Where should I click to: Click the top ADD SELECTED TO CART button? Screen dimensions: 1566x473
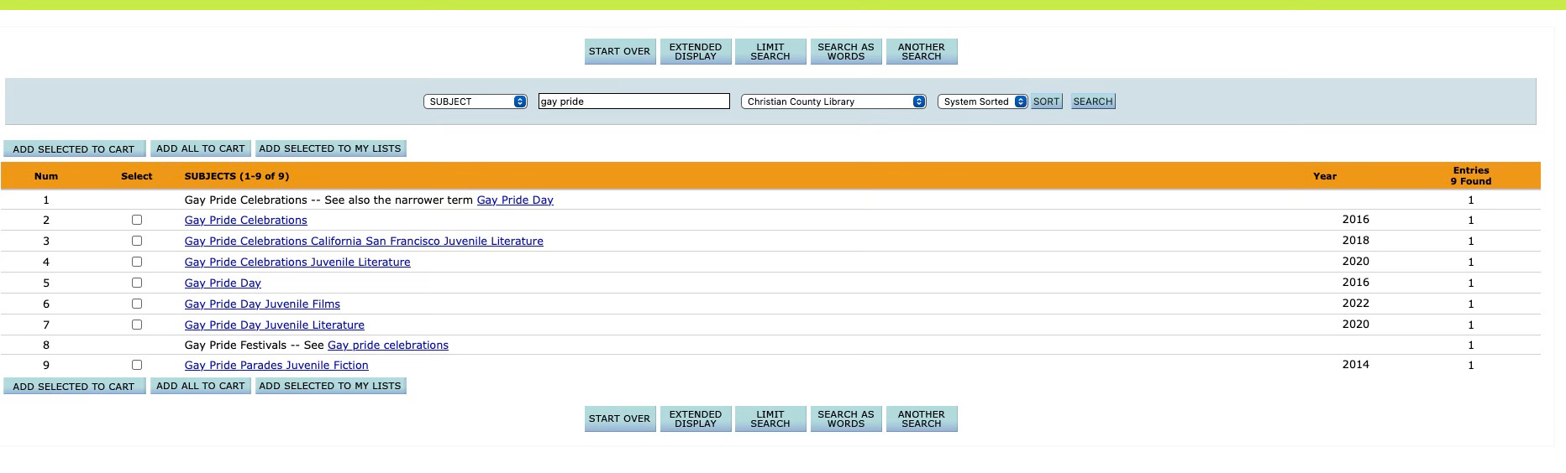point(74,148)
